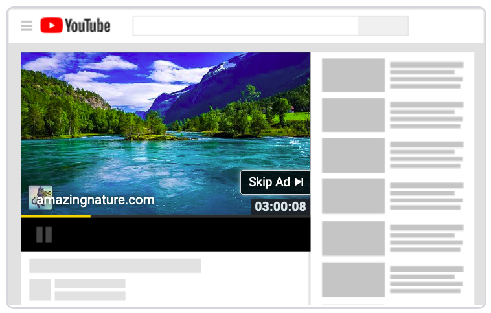Click the channel name placeholder beside avatar

(x=90, y=284)
